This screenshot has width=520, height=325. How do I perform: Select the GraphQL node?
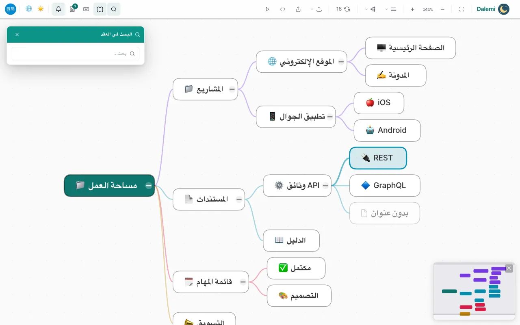tap(385, 186)
